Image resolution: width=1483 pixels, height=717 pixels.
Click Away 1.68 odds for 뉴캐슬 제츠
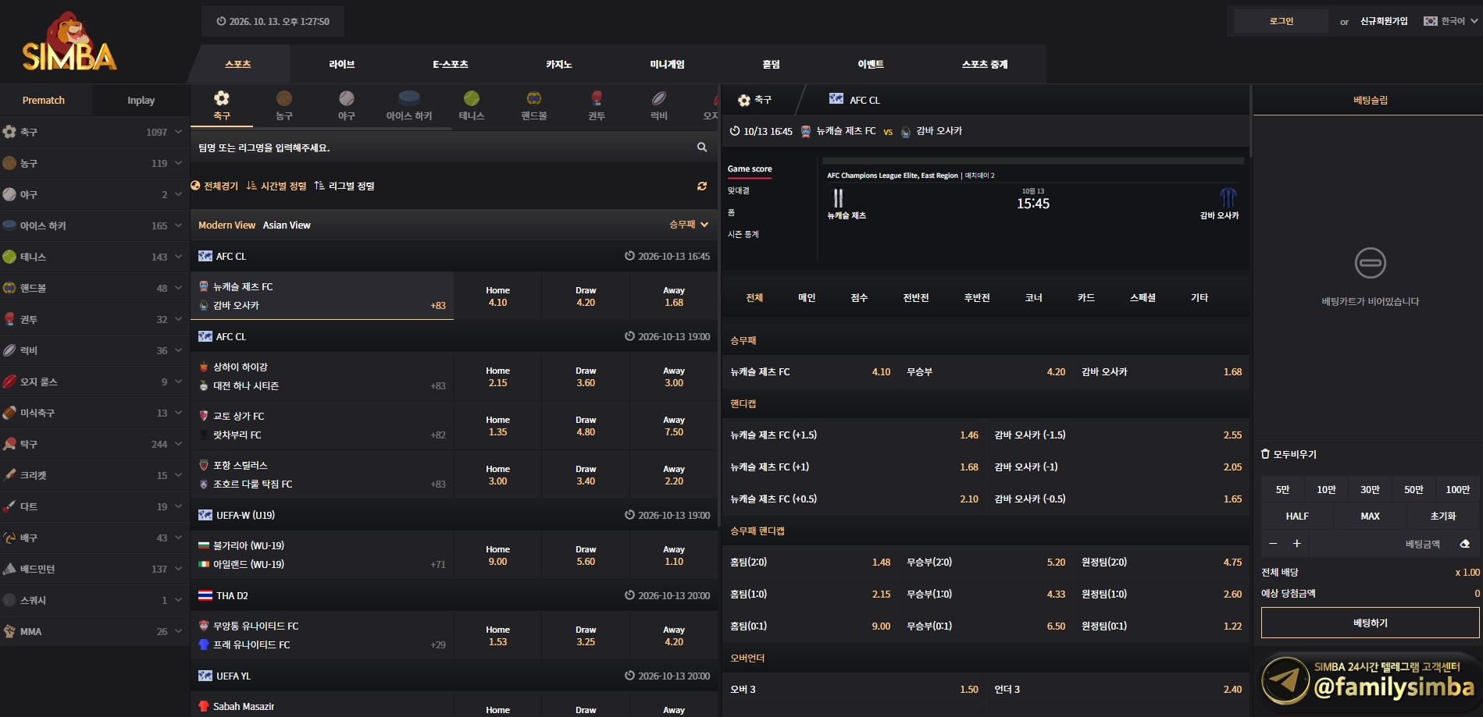(x=674, y=296)
